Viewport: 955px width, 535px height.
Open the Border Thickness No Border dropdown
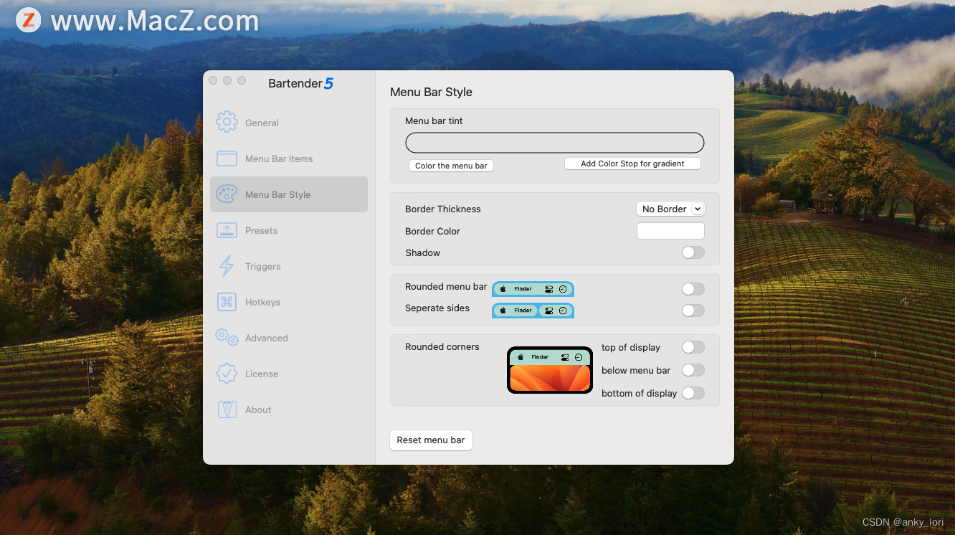click(x=670, y=209)
